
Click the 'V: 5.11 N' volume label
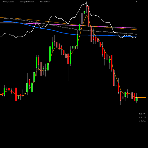(x=142, y=117)
